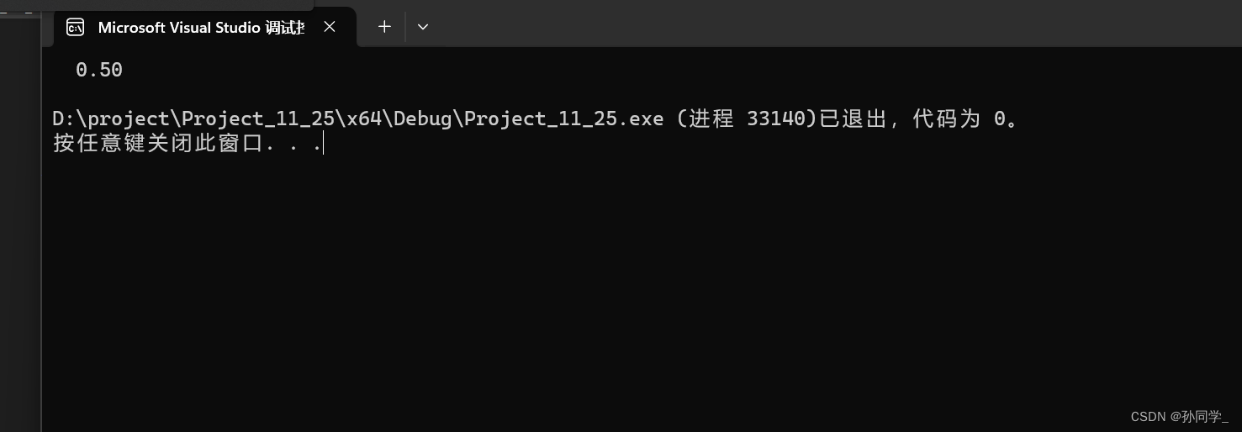Click the 已退出 exited message text

[853, 119]
